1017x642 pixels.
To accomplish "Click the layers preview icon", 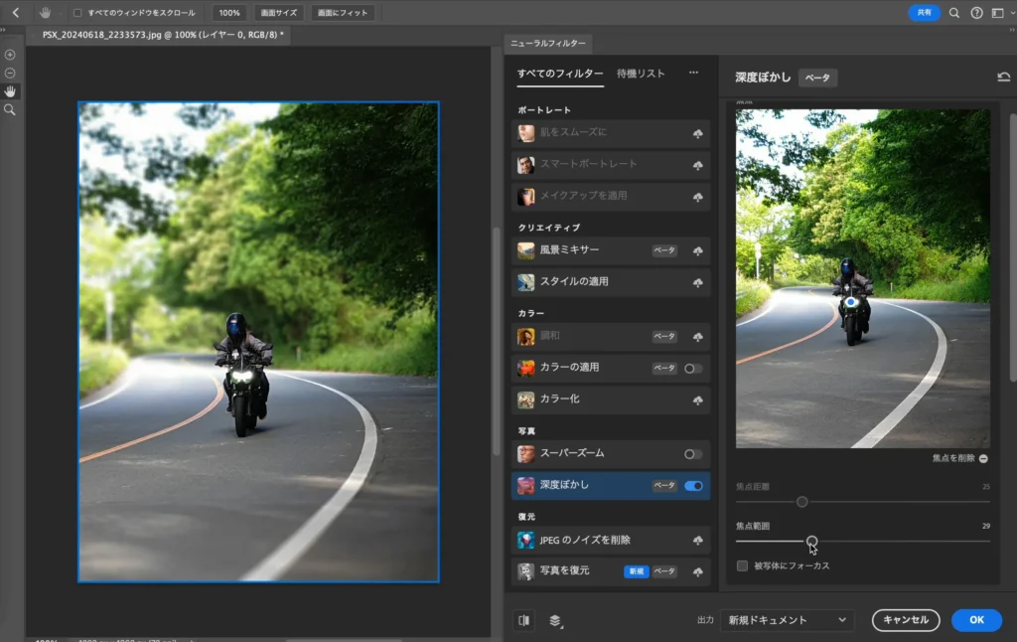I will point(554,620).
